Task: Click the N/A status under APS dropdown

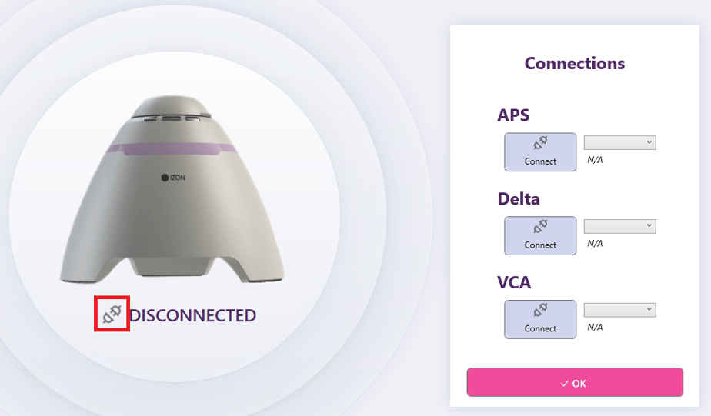Action: [x=595, y=160]
